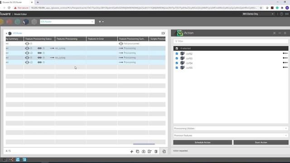Toggle the column panel icon above table
Image resolution: width=290 pixels, height=163 pixels.
click(163, 33)
